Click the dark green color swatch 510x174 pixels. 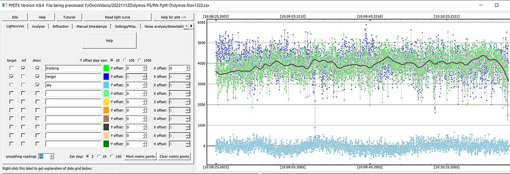(106, 143)
